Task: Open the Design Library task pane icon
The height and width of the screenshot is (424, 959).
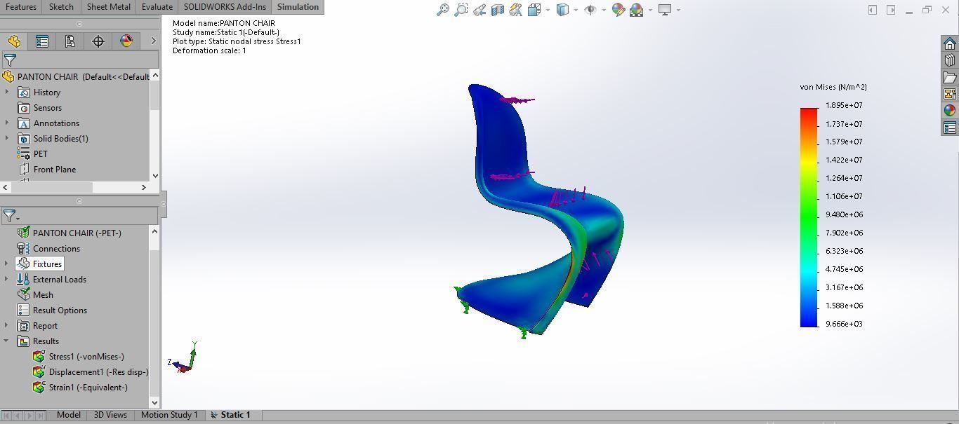Action: coord(950,61)
